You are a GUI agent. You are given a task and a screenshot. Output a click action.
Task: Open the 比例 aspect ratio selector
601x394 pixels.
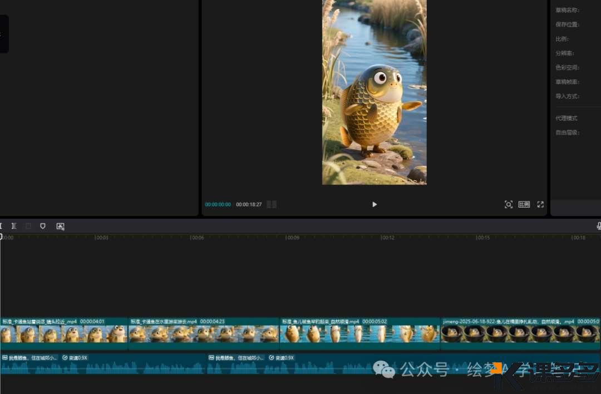click(x=524, y=204)
